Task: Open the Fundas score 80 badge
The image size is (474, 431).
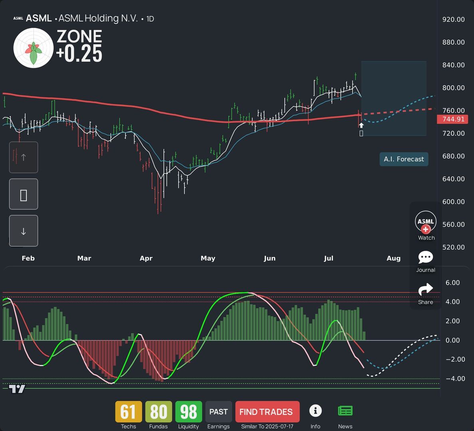Action: click(x=159, y=412)
